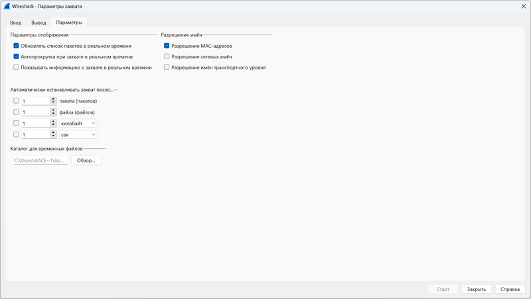Adjust seconds spinner arrows
531x299 pixels.
click(x=53, y=135)
